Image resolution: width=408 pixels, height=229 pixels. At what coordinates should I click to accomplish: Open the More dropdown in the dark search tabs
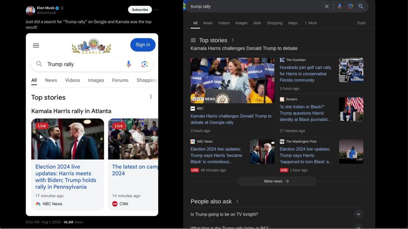(x=311, y=23)
